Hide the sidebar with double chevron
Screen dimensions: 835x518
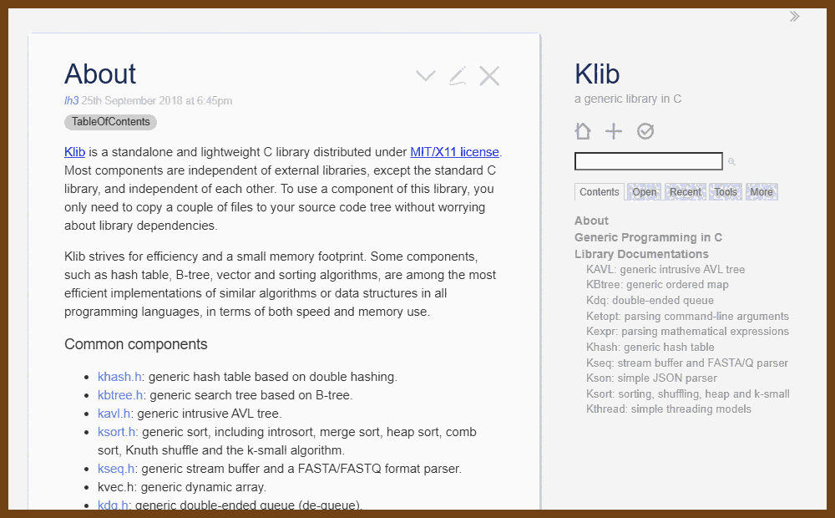pos(794,16)
